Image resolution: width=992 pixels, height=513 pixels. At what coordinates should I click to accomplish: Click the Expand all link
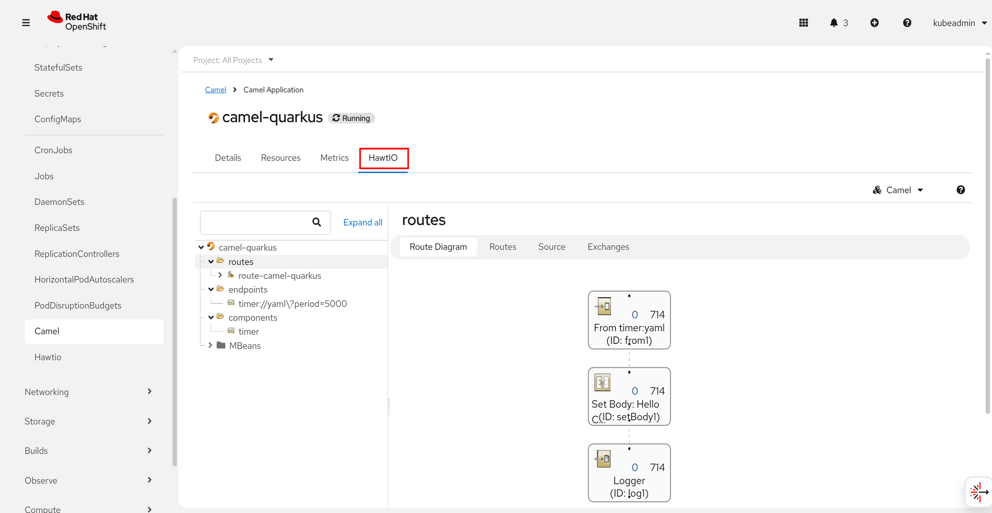coord(362,222)
